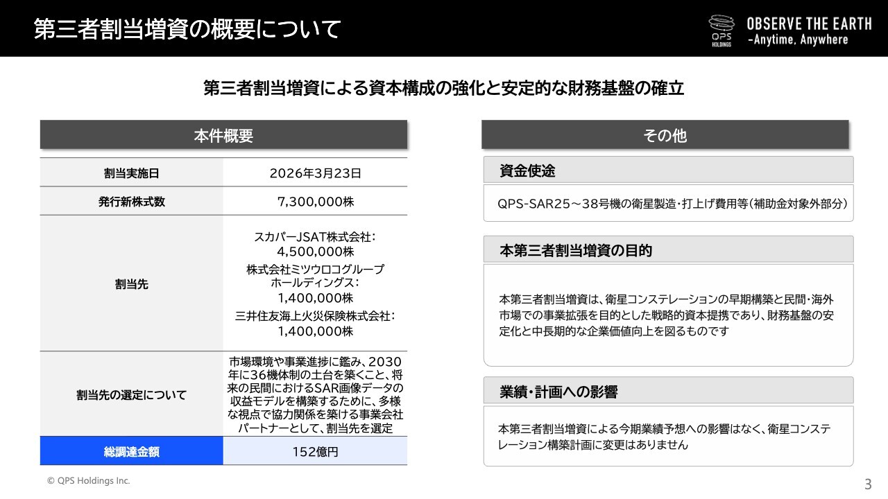Image resolution: width=888 pixels, height=499 pixels.
Task: Click the 発行新株式数 row label
Action: [132, 202]
